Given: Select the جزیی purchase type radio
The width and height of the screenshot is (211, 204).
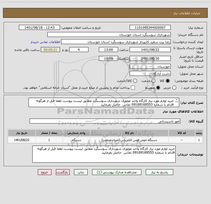Looking at the screenshot, I should click(x=174, y=88).
